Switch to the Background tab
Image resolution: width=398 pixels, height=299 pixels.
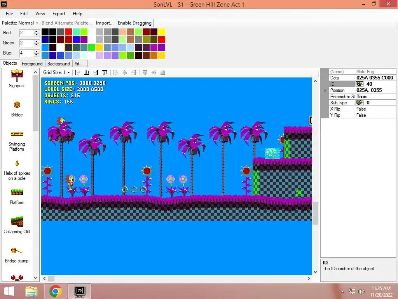point(58,64)
